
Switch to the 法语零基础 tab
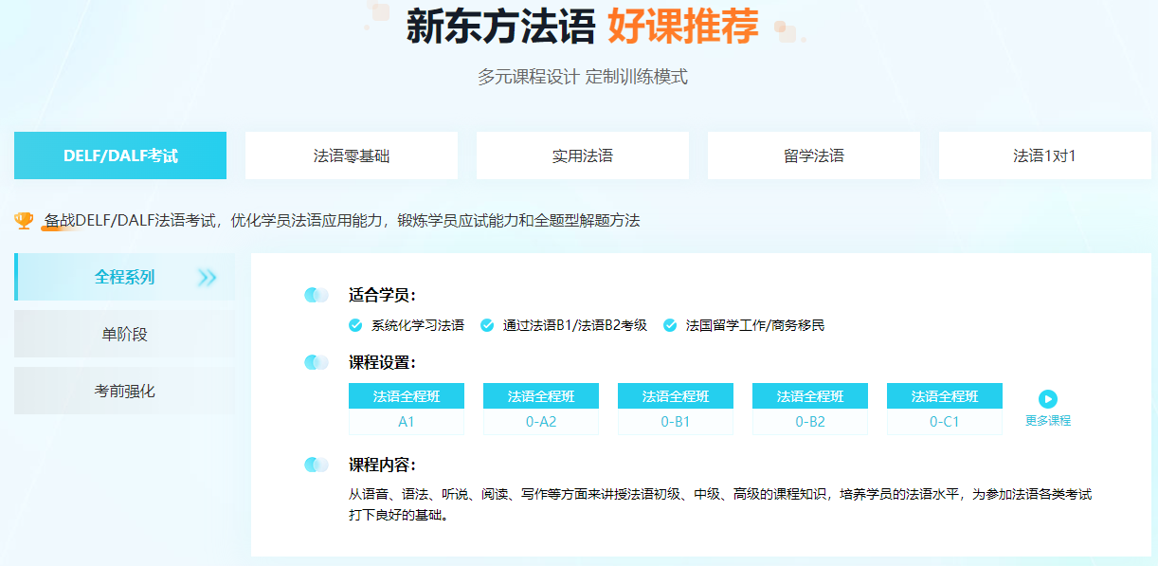352,155
